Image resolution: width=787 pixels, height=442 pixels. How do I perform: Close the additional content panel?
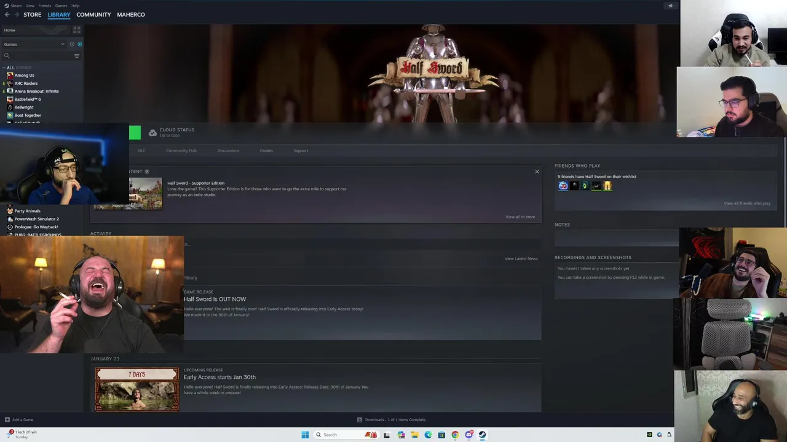[x=537, y=172]
